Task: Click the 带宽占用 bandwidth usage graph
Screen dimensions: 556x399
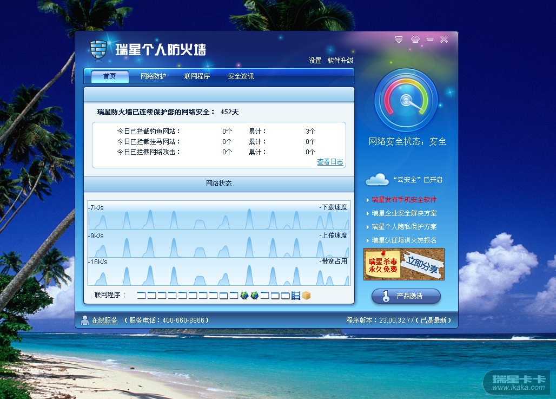Action: 219,272
